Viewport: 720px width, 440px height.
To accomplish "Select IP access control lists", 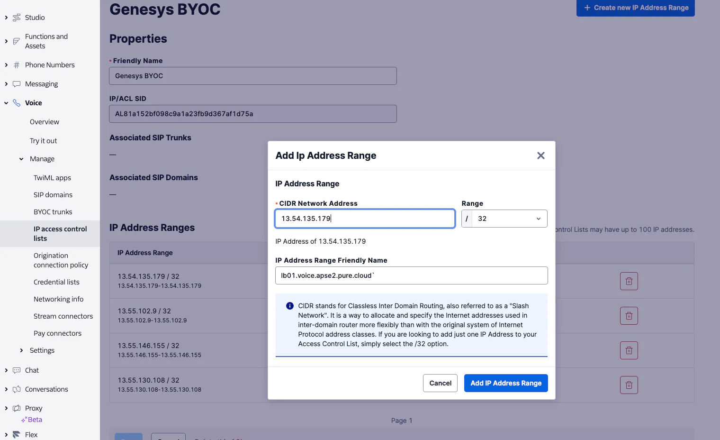I will click(60, 234).
